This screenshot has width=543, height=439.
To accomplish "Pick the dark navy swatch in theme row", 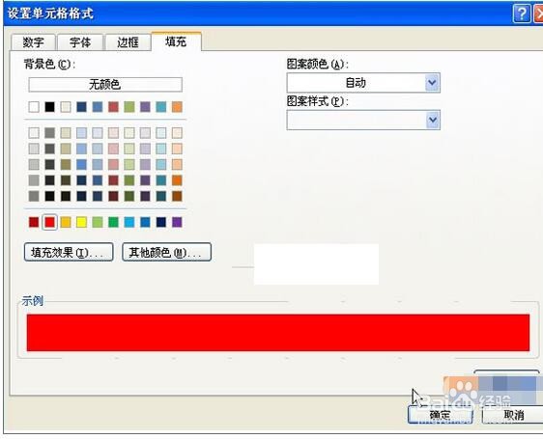I will 81,107.
